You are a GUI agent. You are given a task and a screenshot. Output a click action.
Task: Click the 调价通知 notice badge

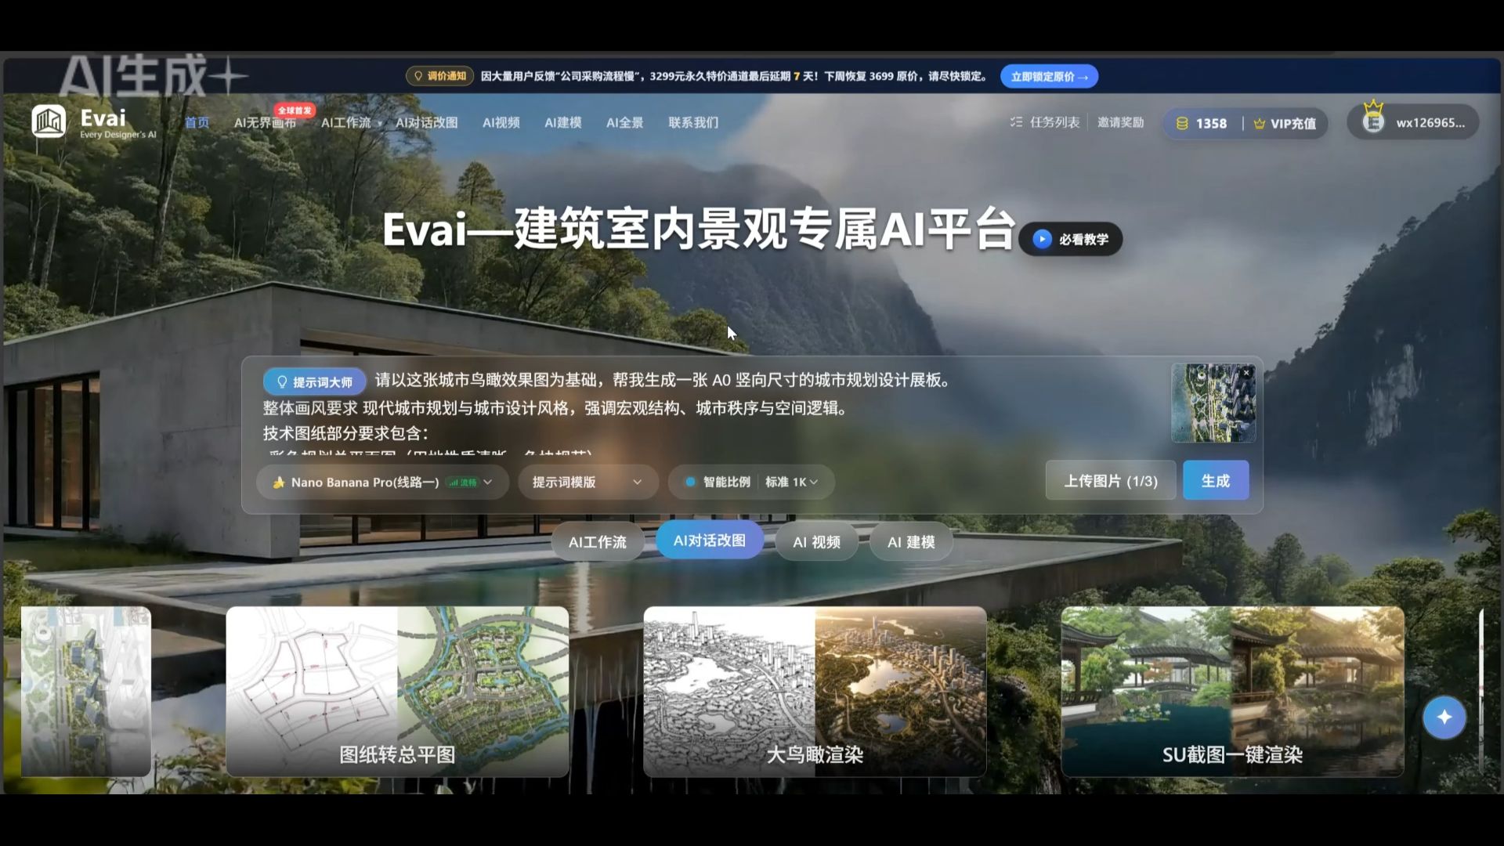click(x=439, y=76)
